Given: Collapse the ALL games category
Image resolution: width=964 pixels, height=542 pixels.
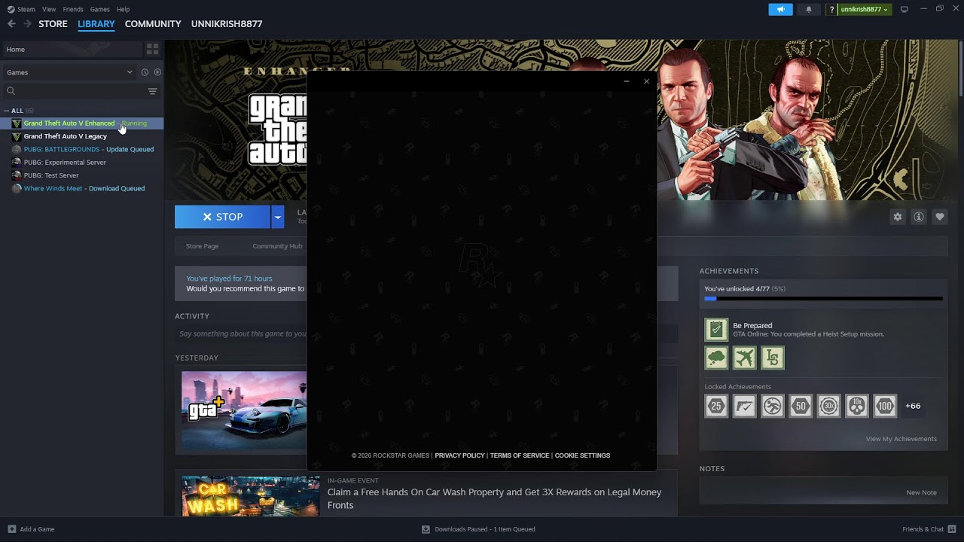Looking at the screenshot, I should tap(7, 111).
